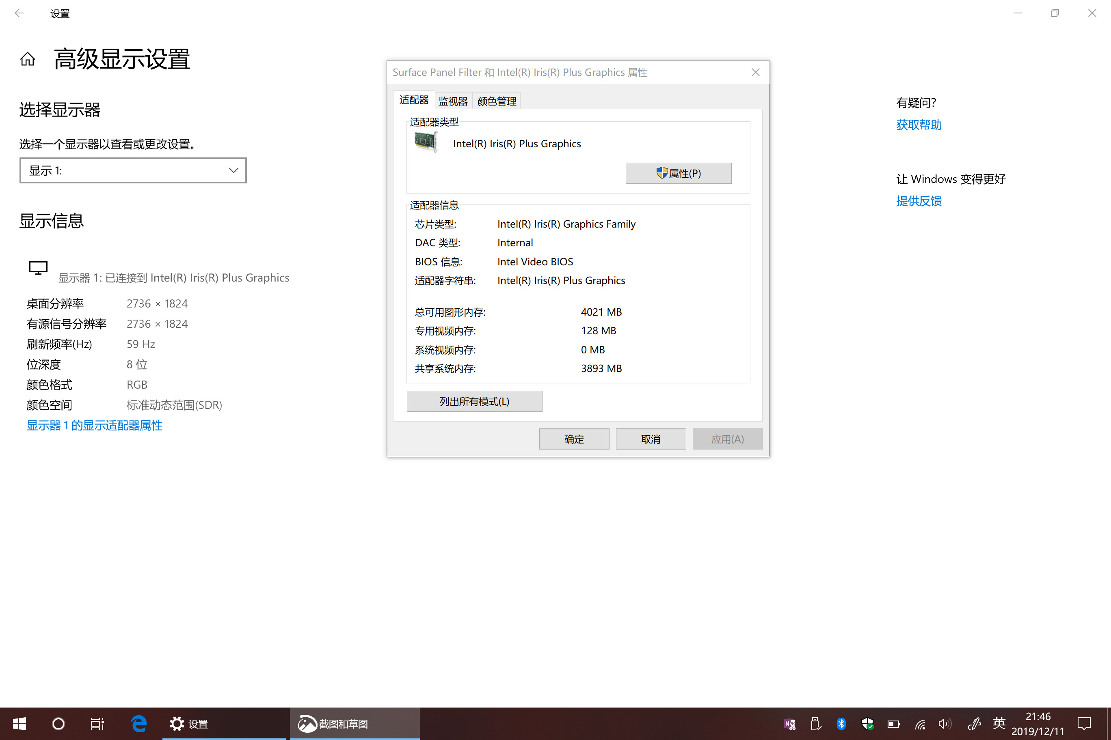Toggle 英 input method indicator

tap(999, 723)
